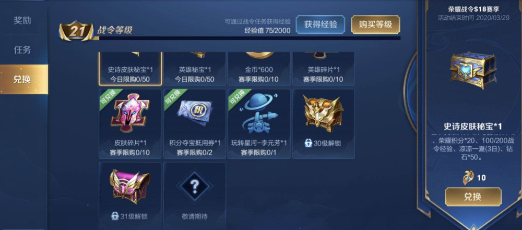Select the pink 皮肤碎片 puzzle piece icon
Screen dimensions: 522x230
click(130, 113)
